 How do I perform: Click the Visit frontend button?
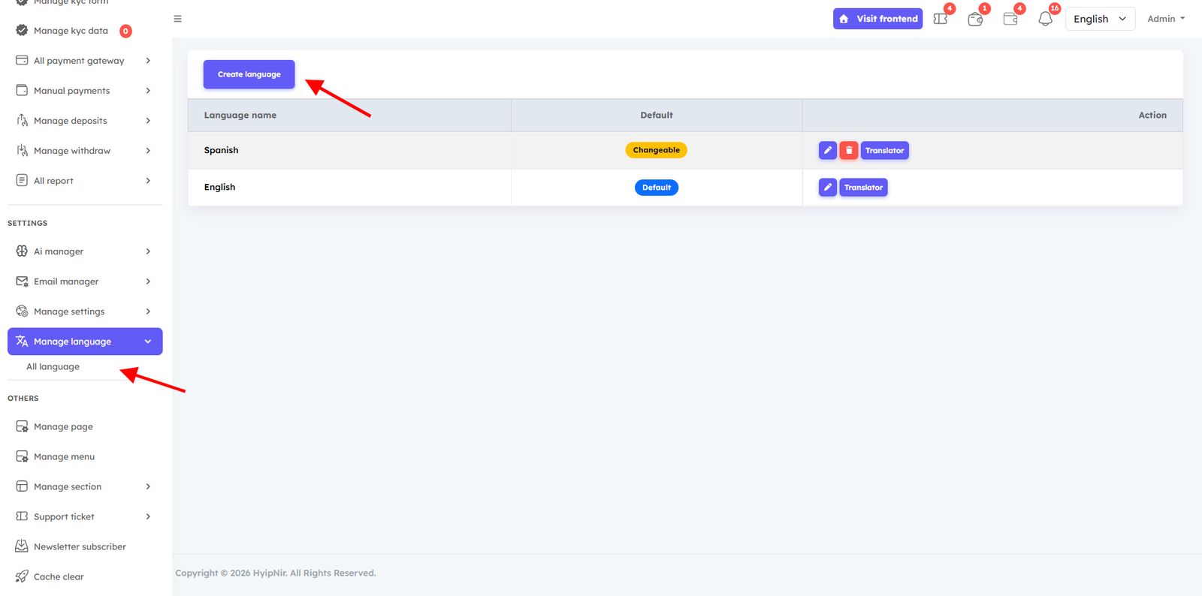[877, 18]
